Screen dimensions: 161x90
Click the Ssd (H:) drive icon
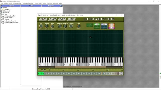click(3, 19)
